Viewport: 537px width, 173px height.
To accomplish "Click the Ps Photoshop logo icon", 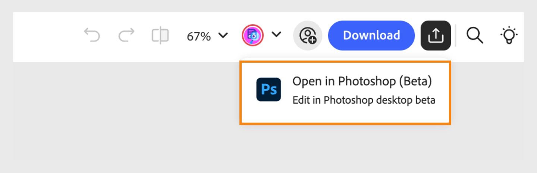I will (268, 89).
